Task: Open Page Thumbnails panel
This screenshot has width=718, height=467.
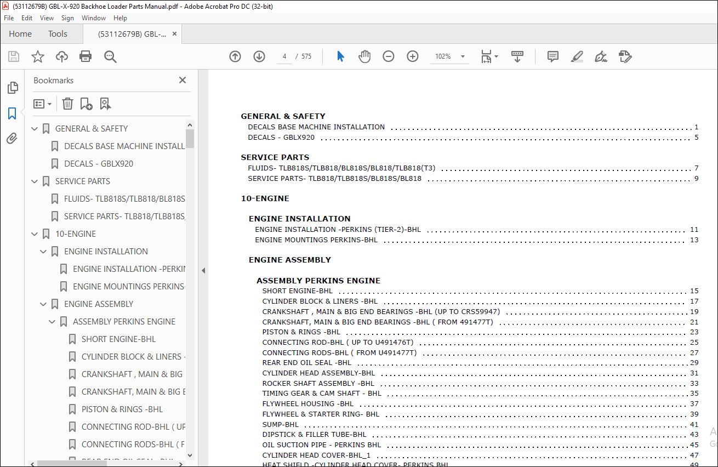Action: click(12, 88)
